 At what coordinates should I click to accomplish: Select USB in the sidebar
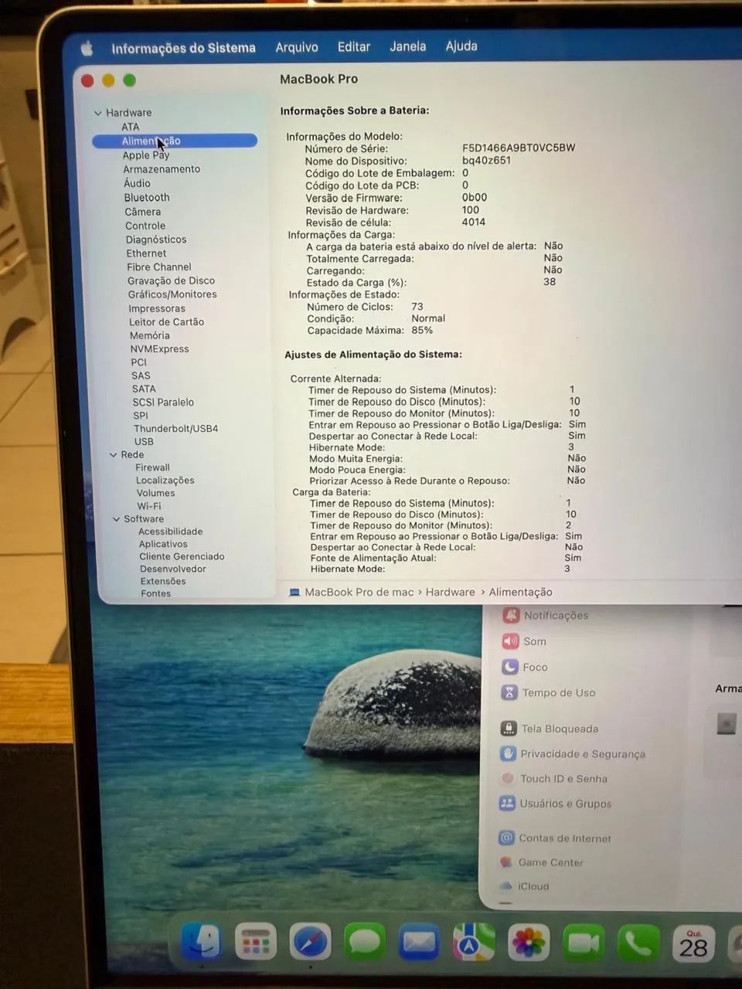(x=144, y=441)
